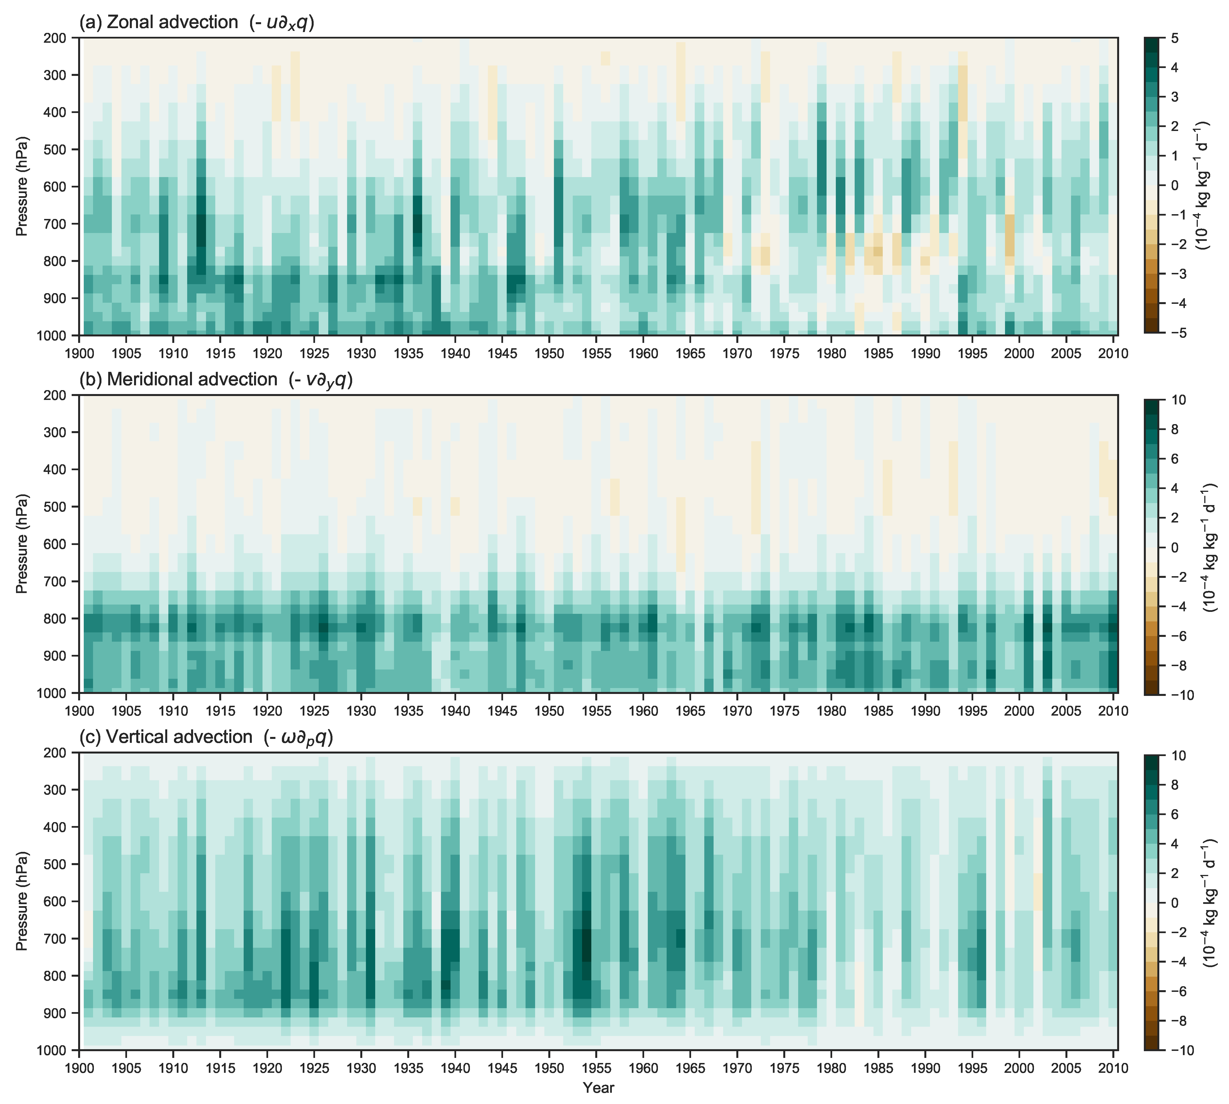The image size is (1229, 1104).
Task: Click the Zonal advection panel title
Action: coord(196,23)
